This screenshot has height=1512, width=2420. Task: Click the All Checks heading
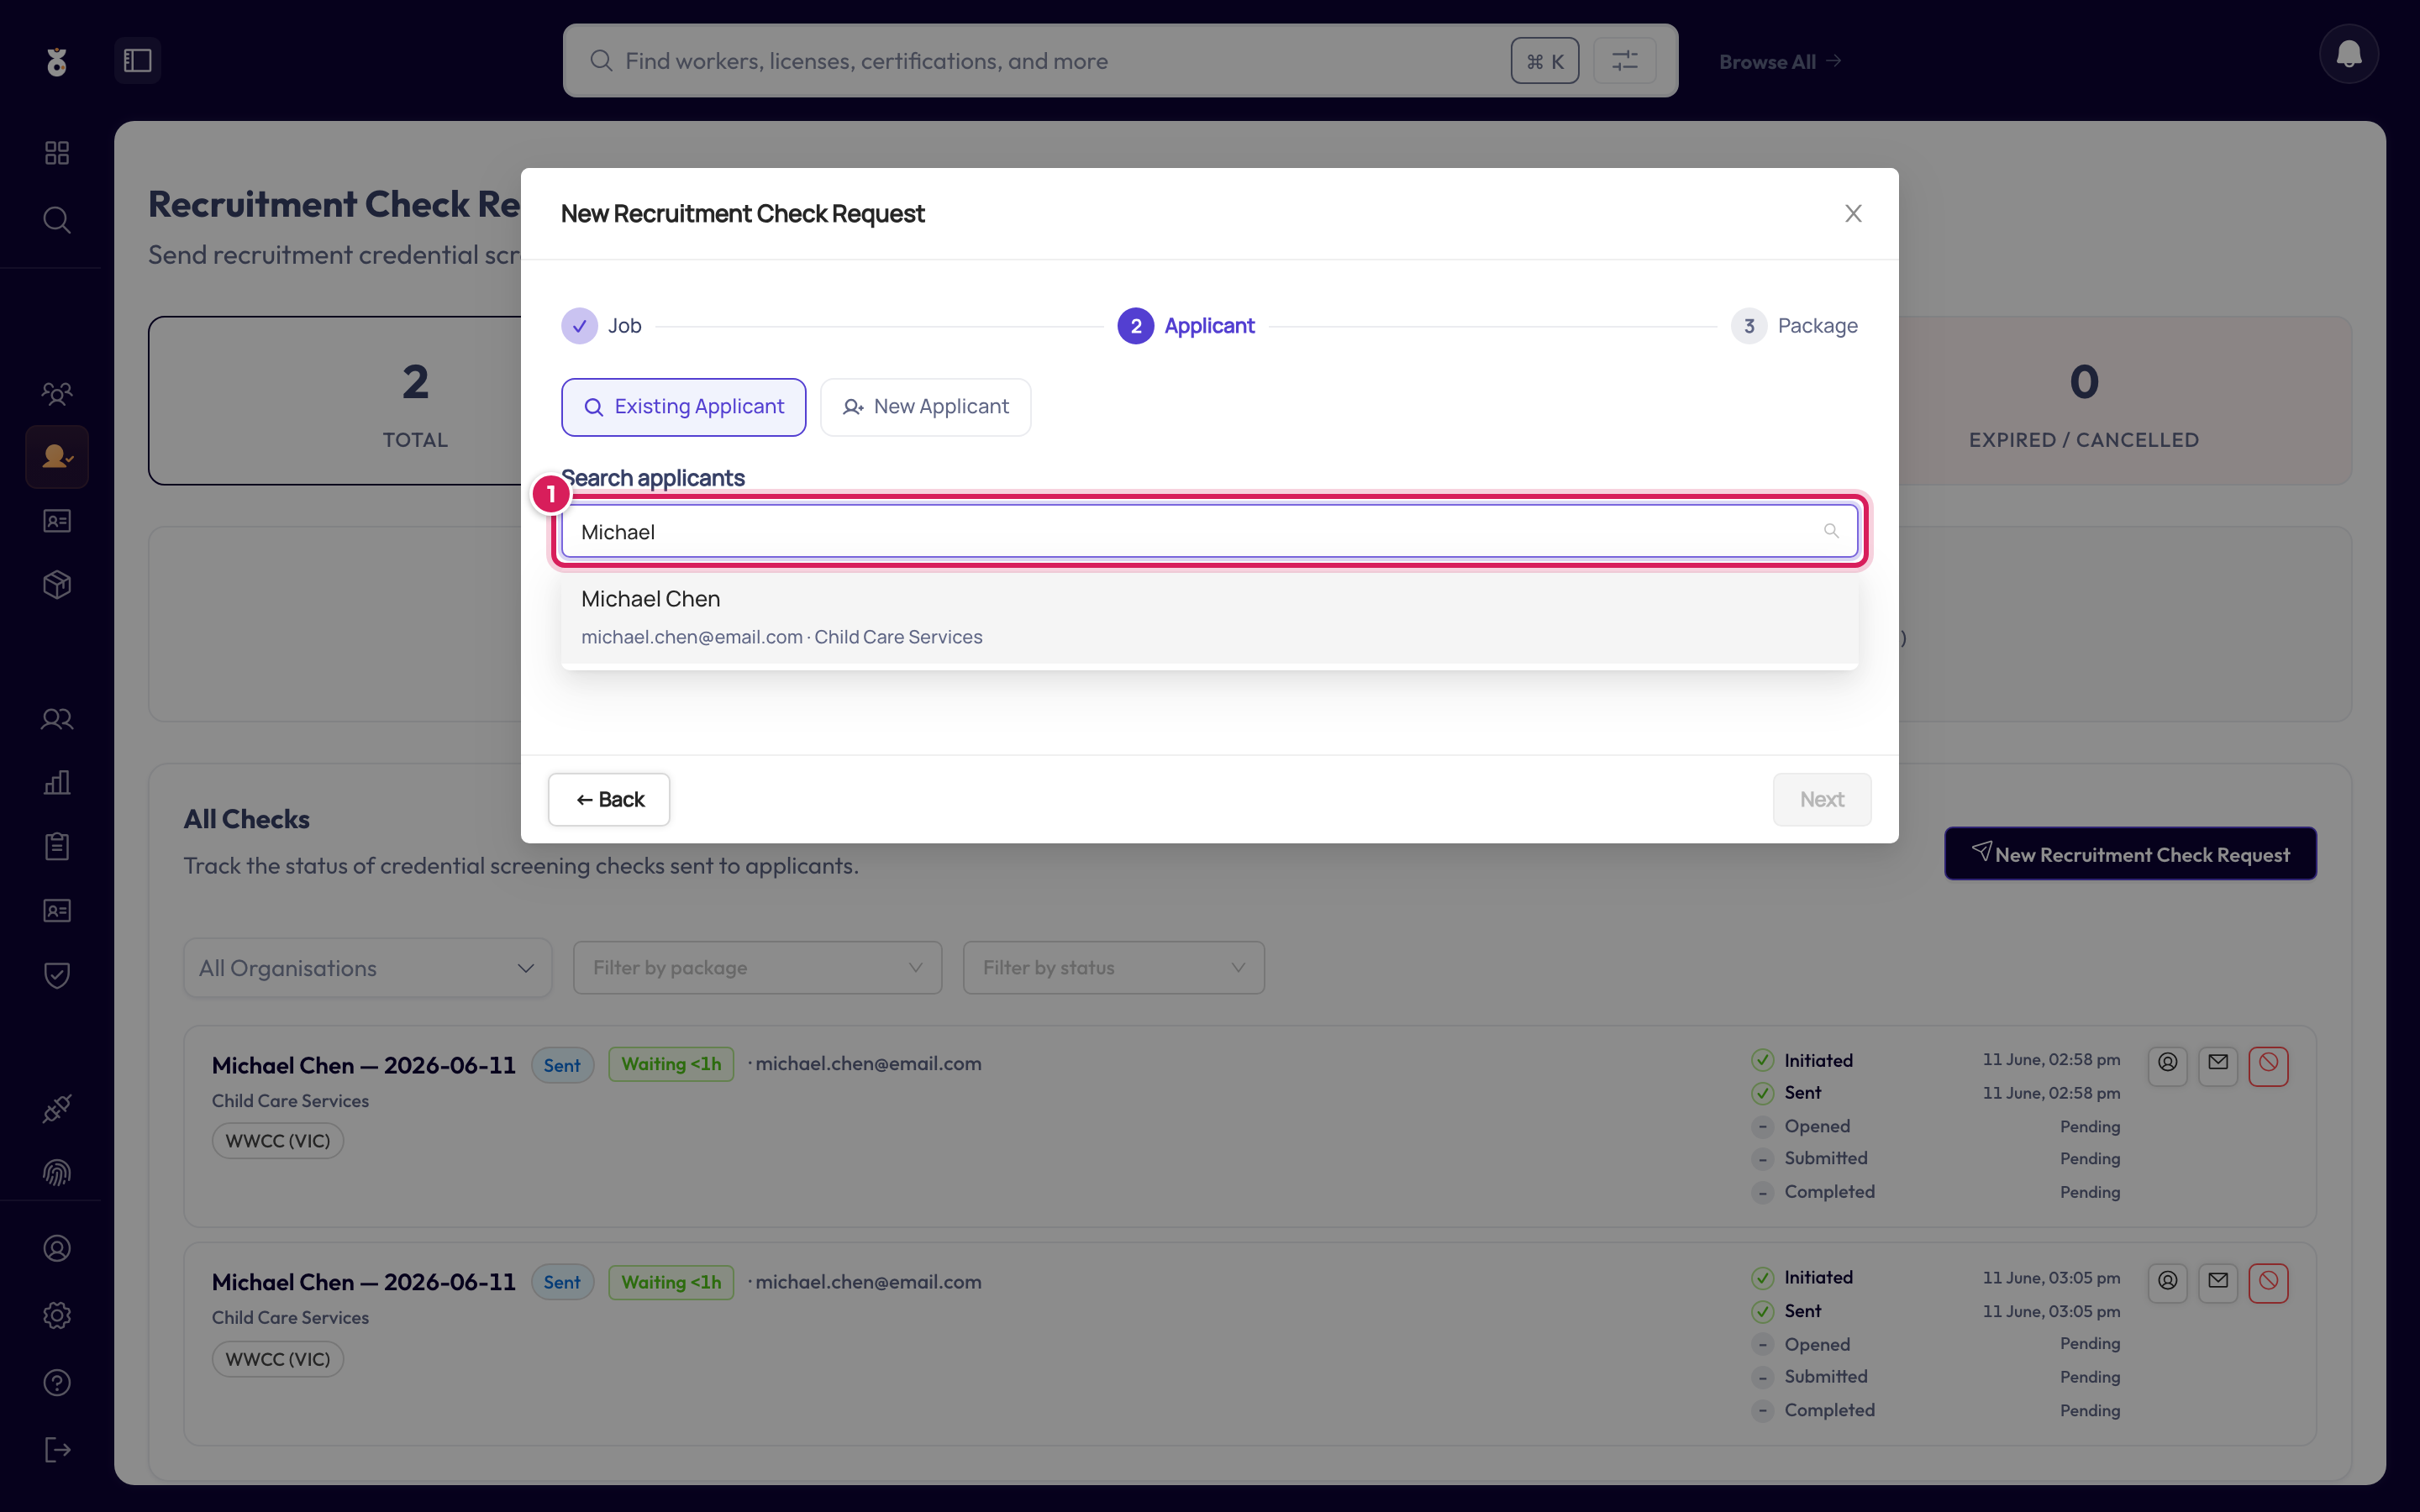(x=247, y=819)
